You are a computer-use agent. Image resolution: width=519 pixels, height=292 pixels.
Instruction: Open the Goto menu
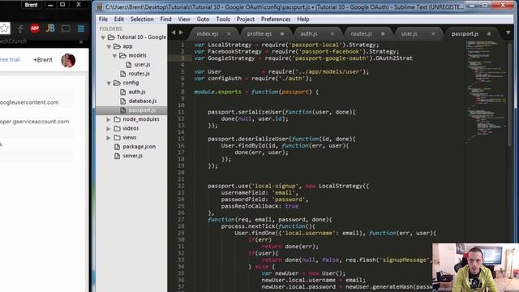point(203,19)
